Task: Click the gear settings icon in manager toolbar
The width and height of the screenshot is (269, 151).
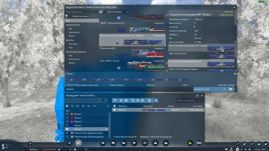Action: [x=149, y=101]
